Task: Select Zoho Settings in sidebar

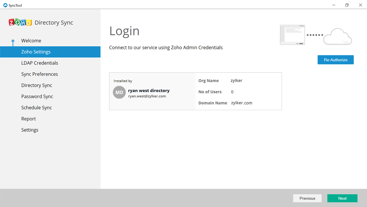Action: [50, 52]
